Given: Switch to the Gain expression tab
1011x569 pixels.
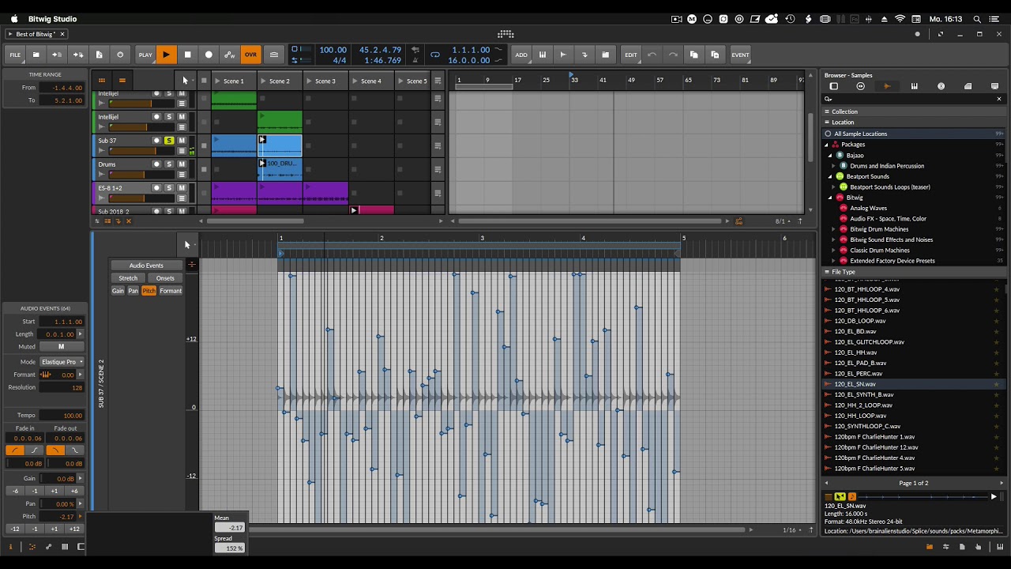Looking at the screenshot, I should tap(118, 291).
